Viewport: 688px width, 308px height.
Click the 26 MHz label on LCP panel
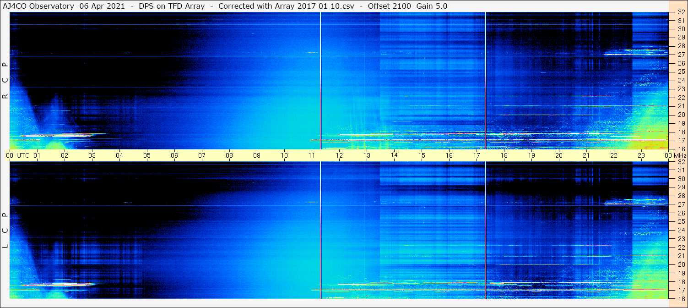[x=681, y=213]
